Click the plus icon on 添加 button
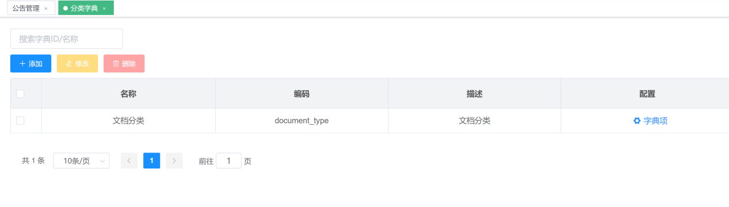Viewport: 729px width, 207px height. click(22, 64)
